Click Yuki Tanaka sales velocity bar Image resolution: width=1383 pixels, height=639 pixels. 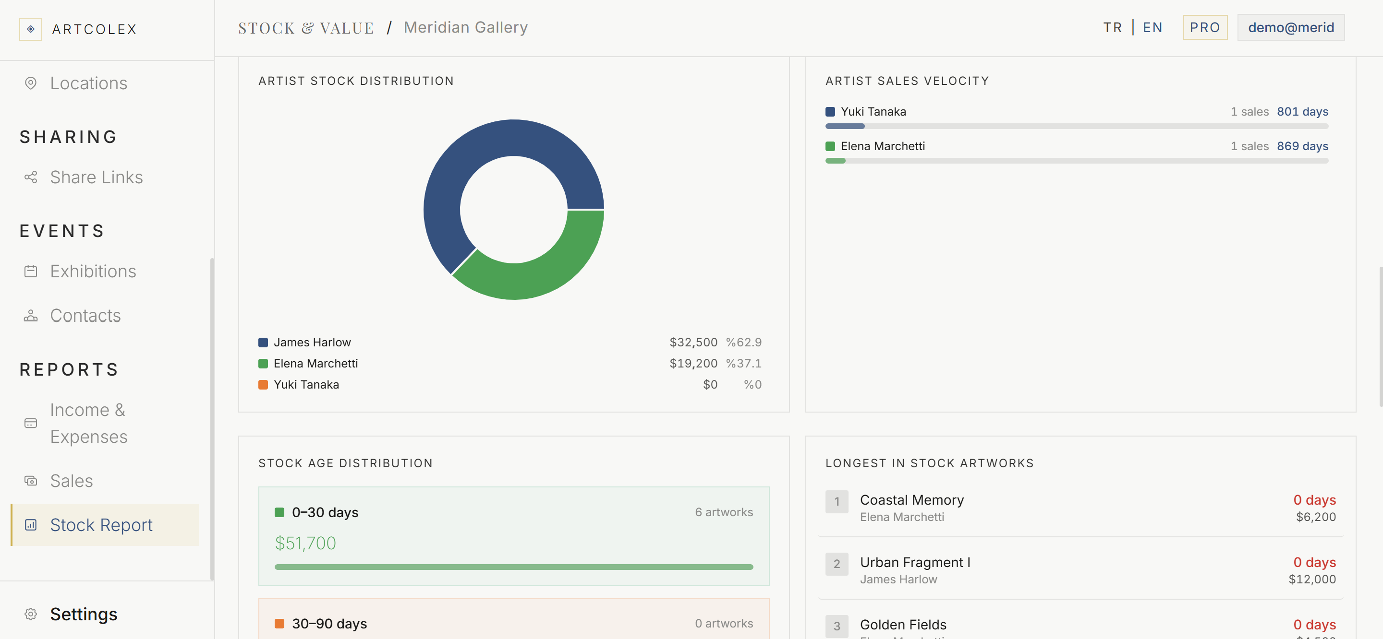click(1077, 126)
